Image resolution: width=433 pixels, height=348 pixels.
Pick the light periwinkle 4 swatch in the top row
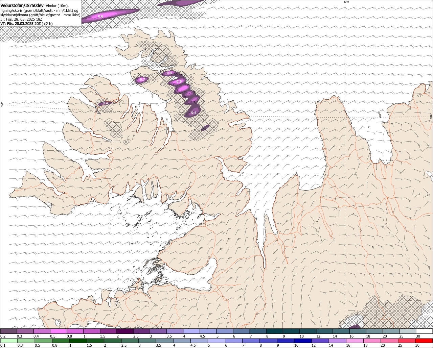(191, 331)
